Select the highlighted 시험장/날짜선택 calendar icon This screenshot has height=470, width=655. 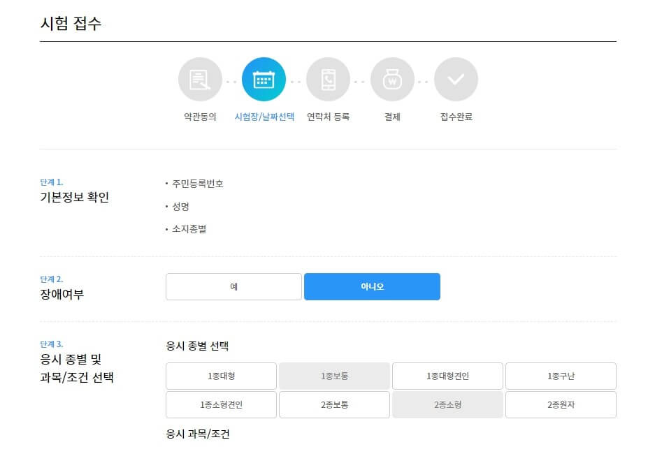click(264, 79)
